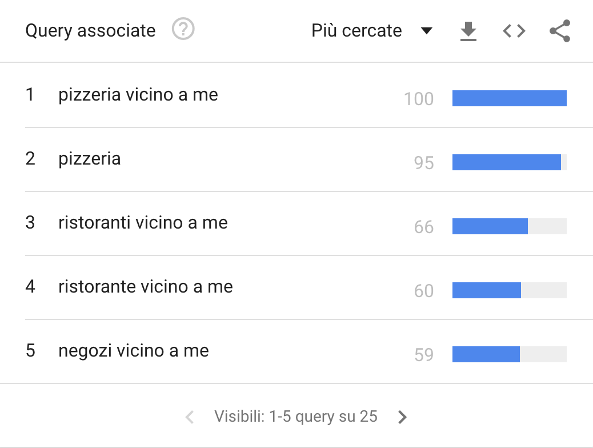Screen dimensions: 593x448
Task: Open query 'pizzeria vicino a me'
Action: pyautogui.click(x=138, y=94)
